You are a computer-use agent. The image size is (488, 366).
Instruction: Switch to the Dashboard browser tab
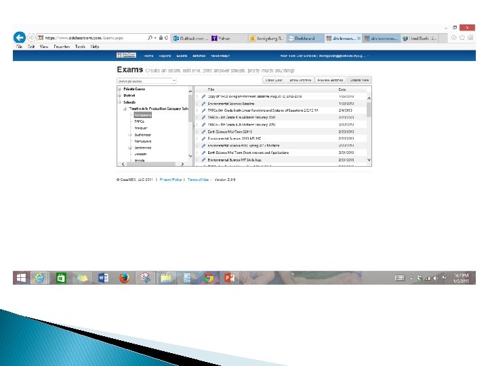(x=305, y=38)
